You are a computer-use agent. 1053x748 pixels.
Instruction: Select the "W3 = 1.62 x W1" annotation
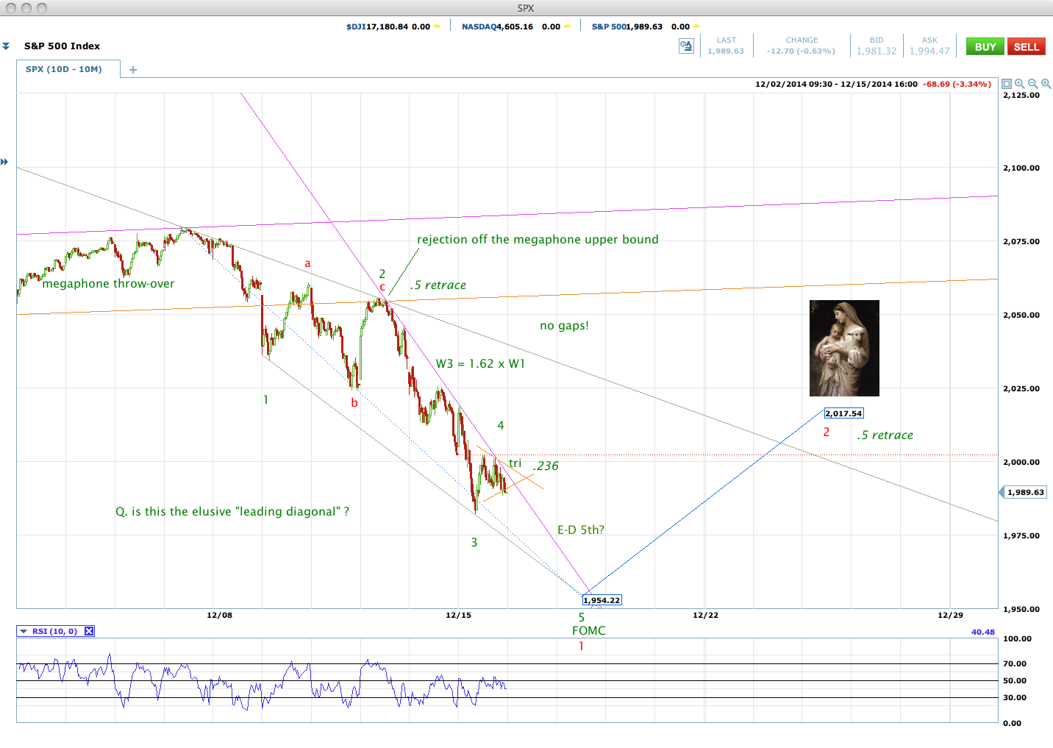(x=480, y=364)
